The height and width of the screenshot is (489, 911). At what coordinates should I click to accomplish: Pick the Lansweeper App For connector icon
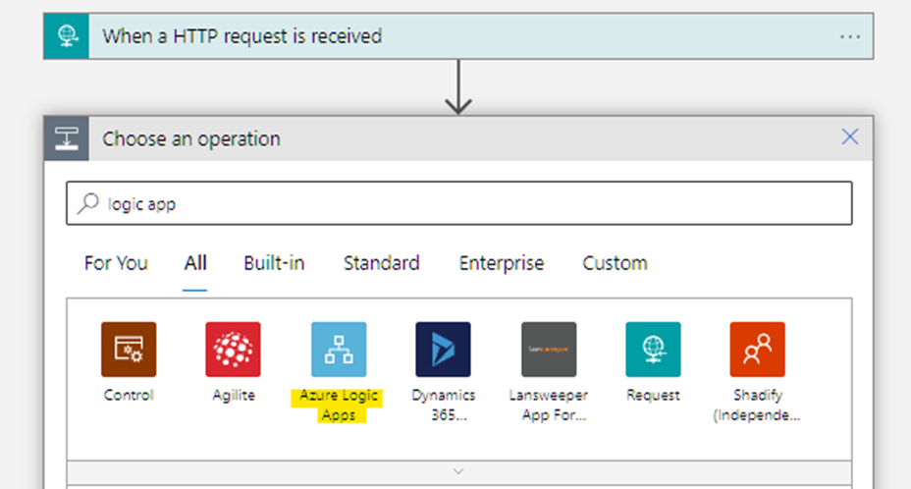coord(549,350)
